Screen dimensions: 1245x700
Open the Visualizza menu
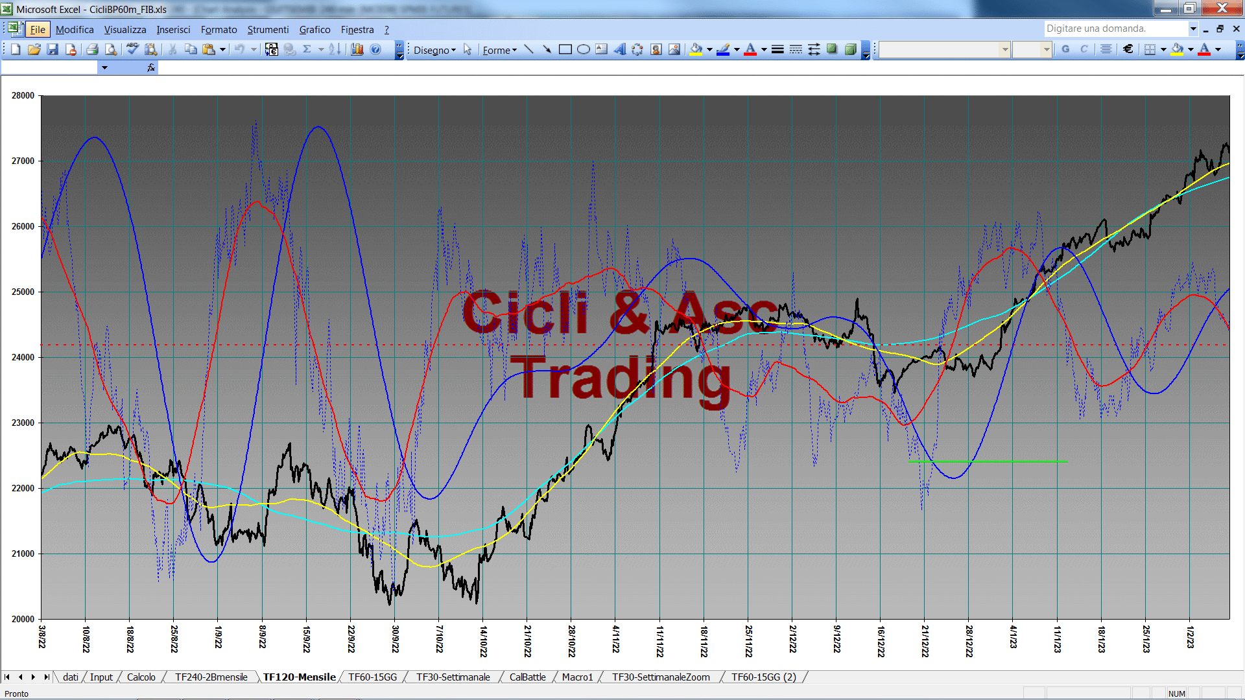click(x=125, y=29)
